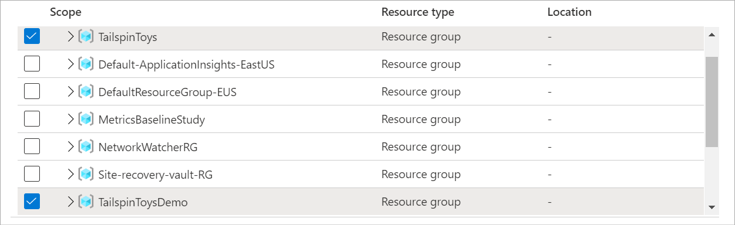This screenshot has width=735, height=225.
Task: Expand the Site-recovery-vault-RG chevron
Action: [x=71, y=174]
